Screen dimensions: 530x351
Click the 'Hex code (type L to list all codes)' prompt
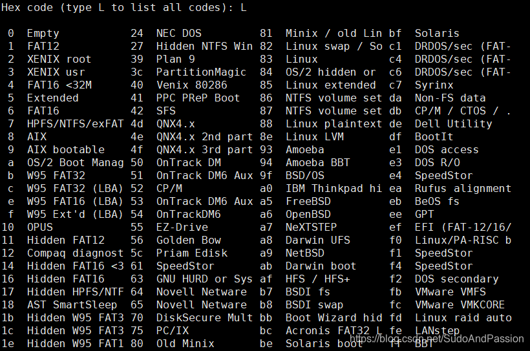pos(117,8)
